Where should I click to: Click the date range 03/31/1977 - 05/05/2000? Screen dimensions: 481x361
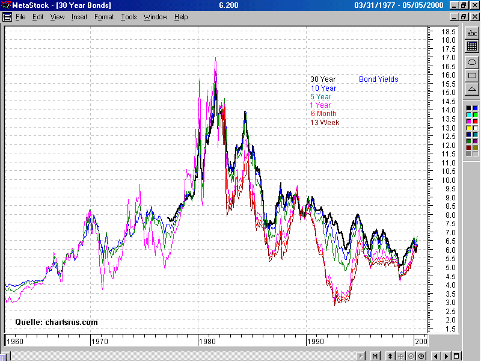pyautogui.click(x=399, y=5)
